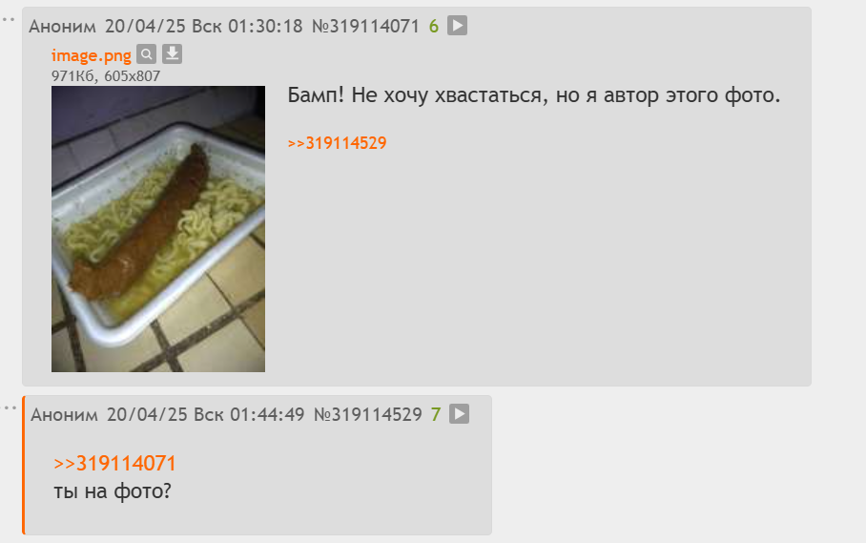Click the magnifier icon next to image.png
This screenshot has height=543, width=866.
pyautogui.click(x=146, y=54)
